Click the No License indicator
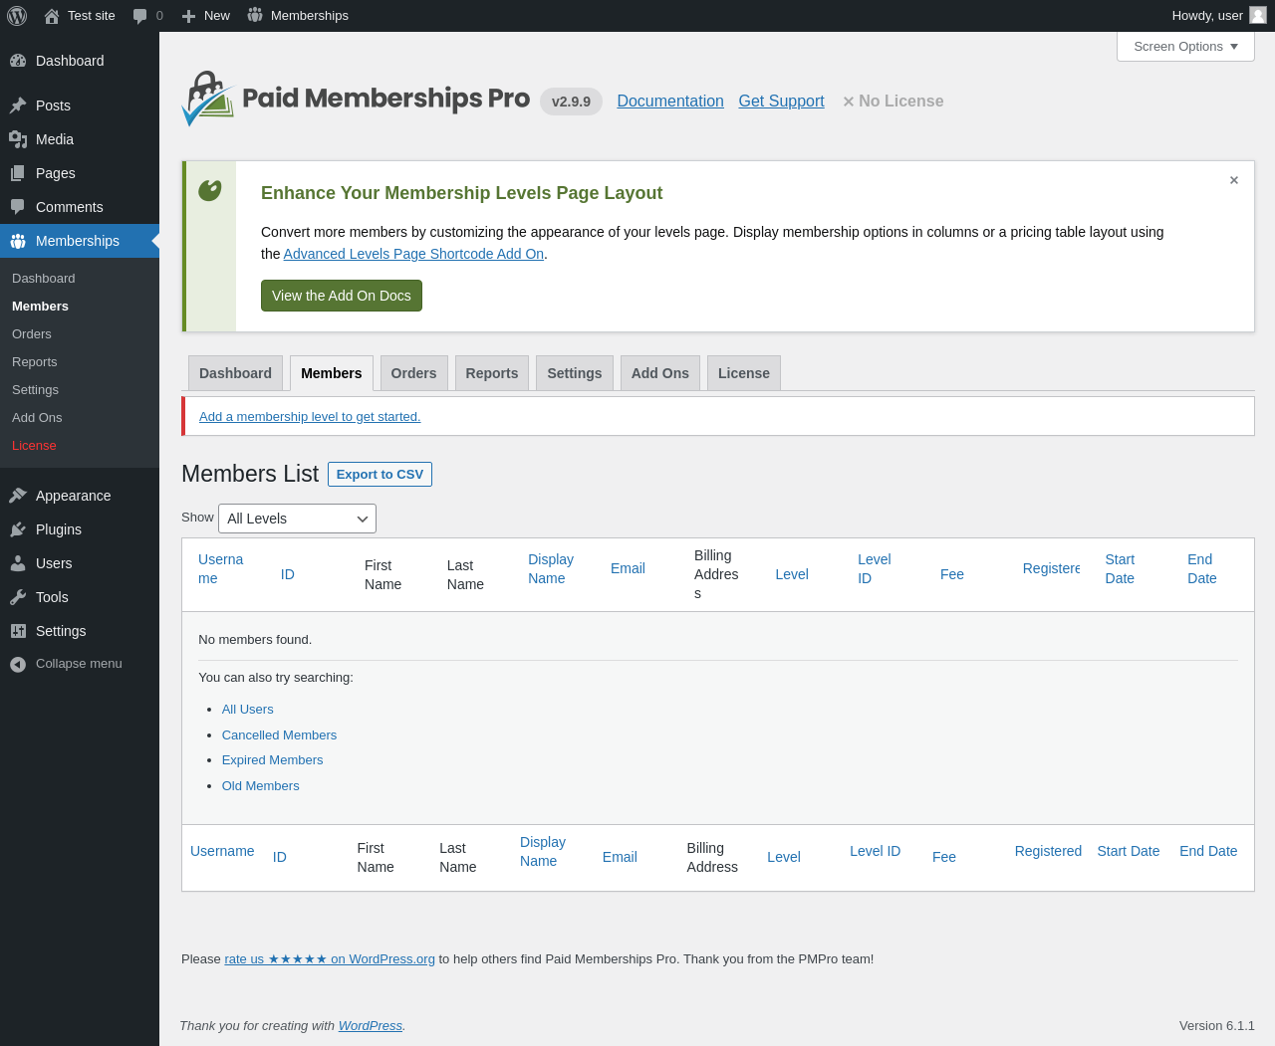 892,102
